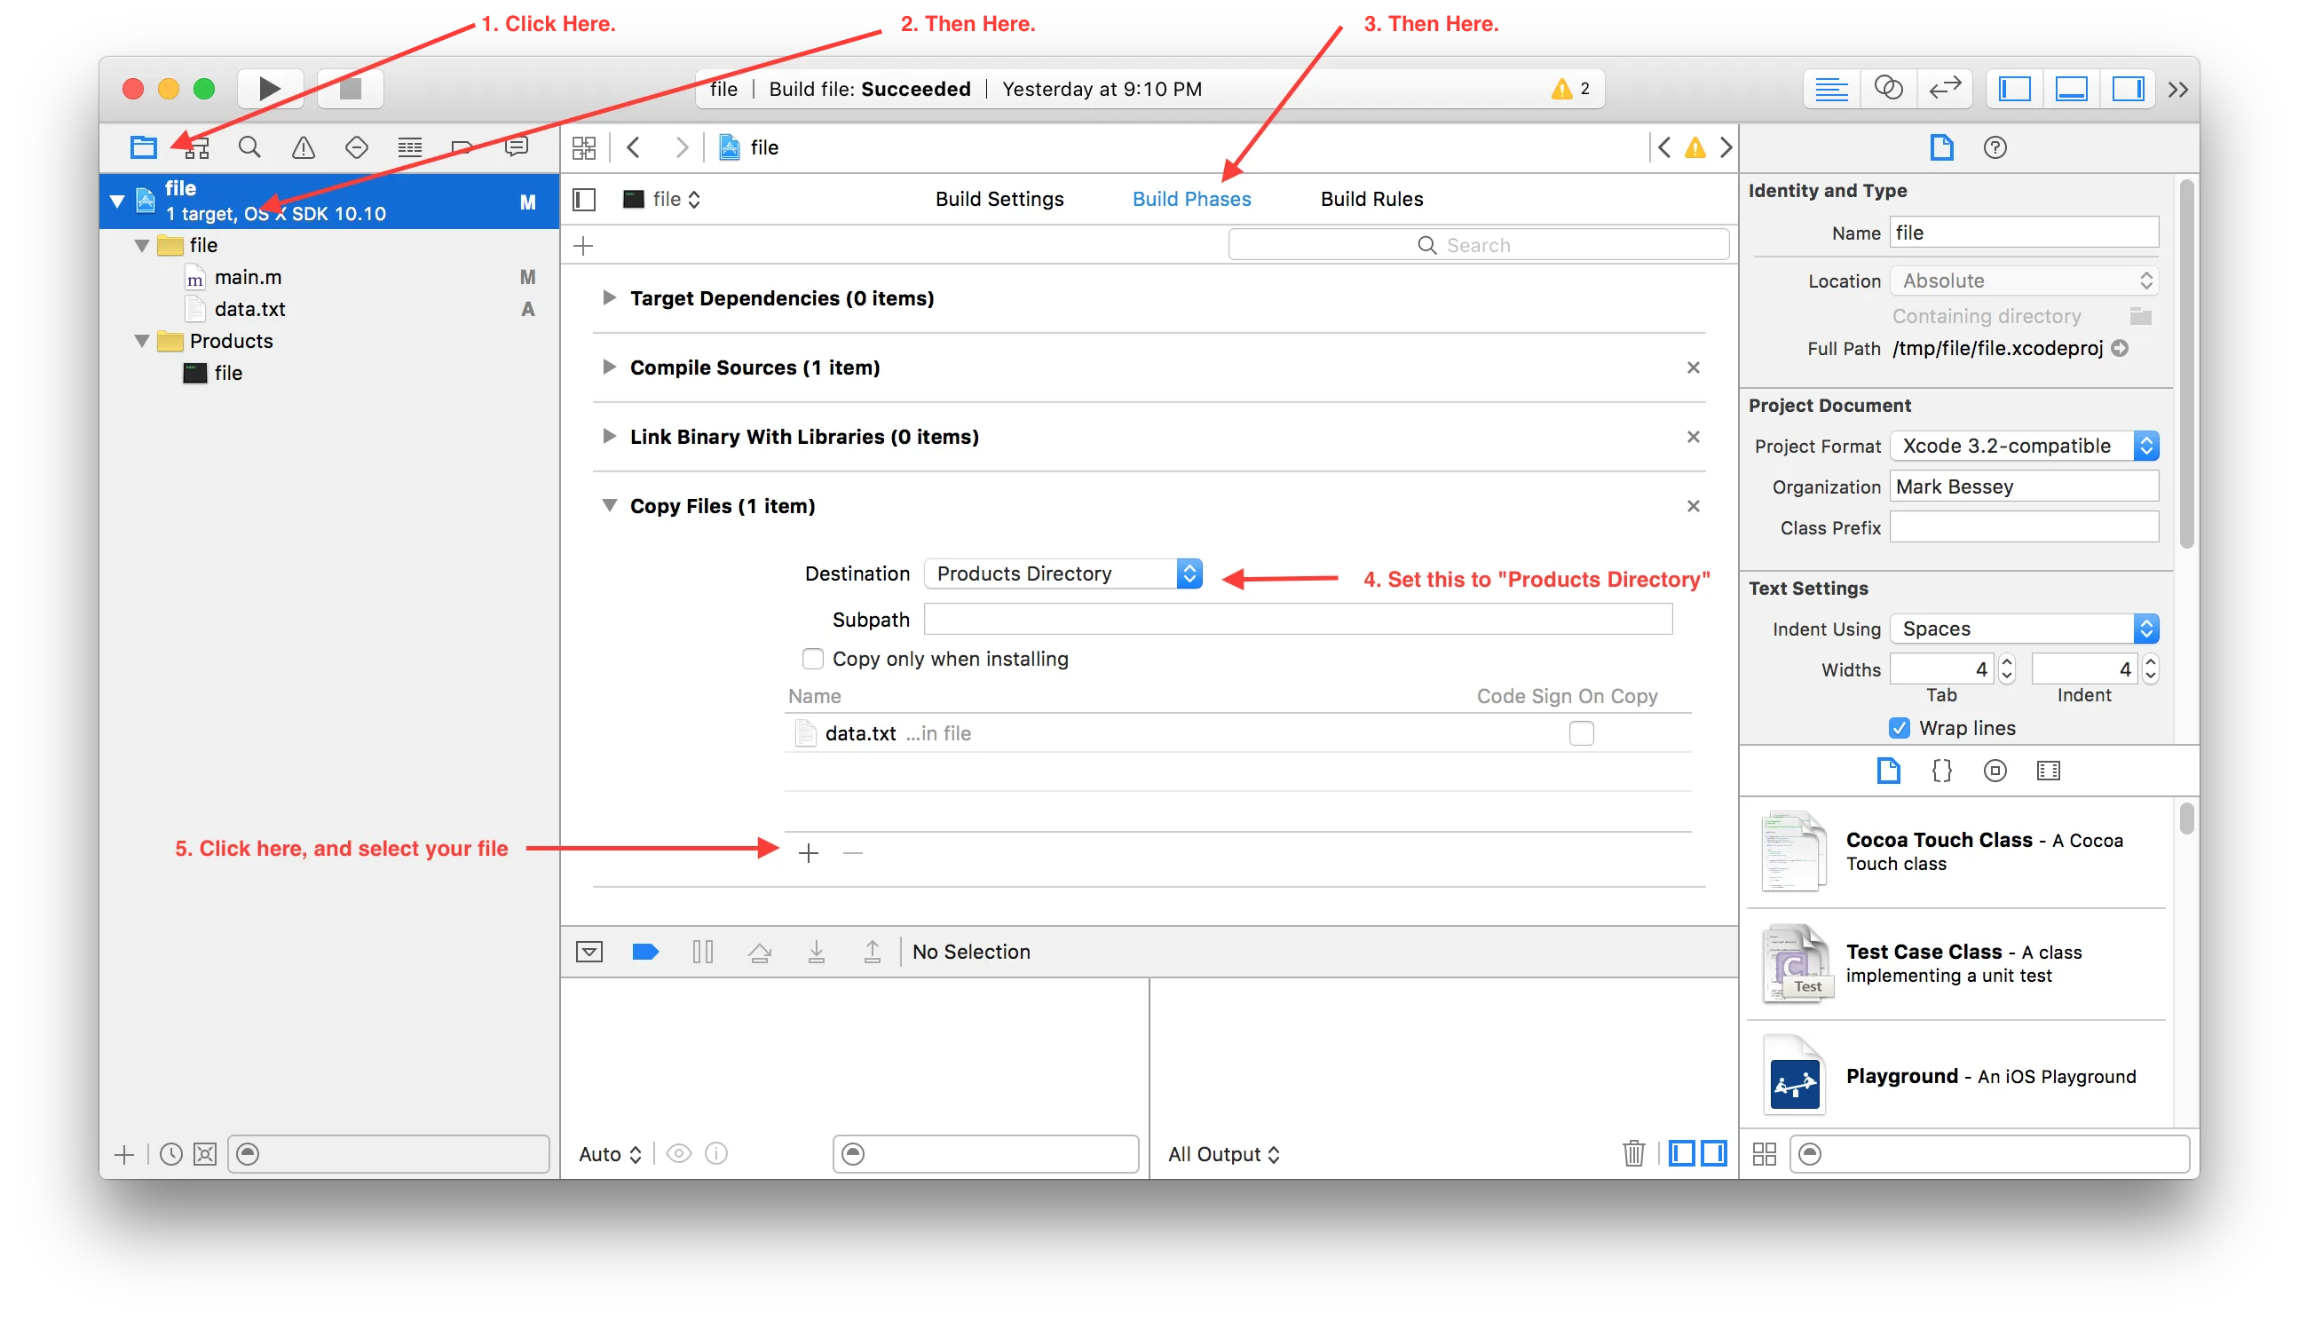Enable Copy only when installing
Image resolution: width=2299 pixels, height=1321 pixels.
click(812, 659)
